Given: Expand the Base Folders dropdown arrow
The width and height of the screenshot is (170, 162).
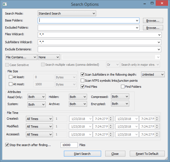Looking at the screenshot, I should point(137,20).
